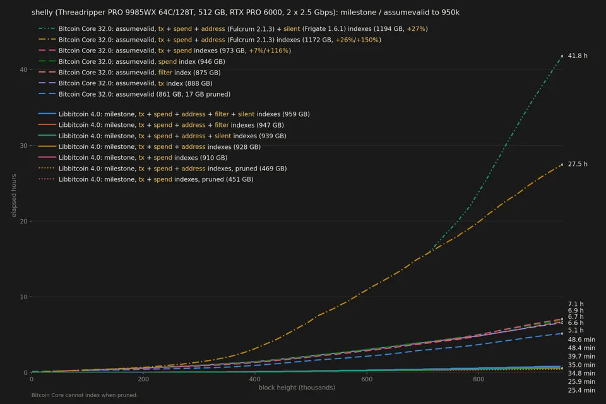Click the "27.5 h" end label

[578, 164]
